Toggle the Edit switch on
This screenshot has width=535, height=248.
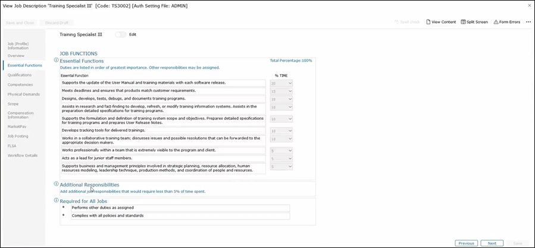click(x=121, y=34)
